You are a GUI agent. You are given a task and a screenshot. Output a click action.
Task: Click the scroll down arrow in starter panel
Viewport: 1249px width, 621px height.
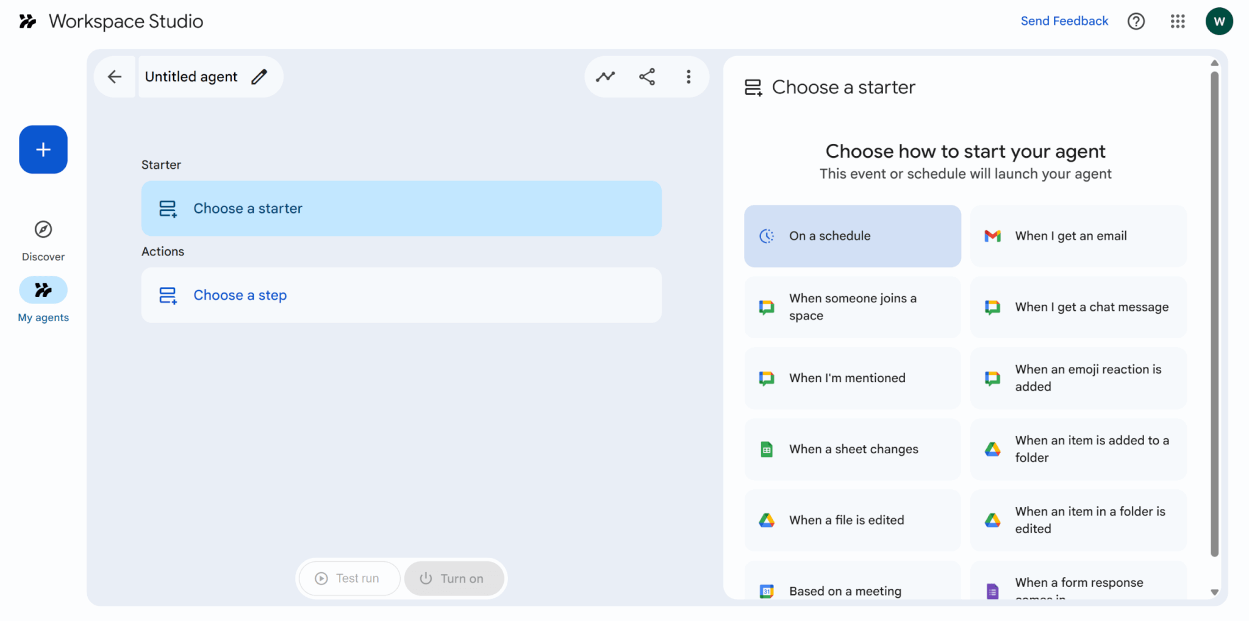click(x=1214, y=592)
